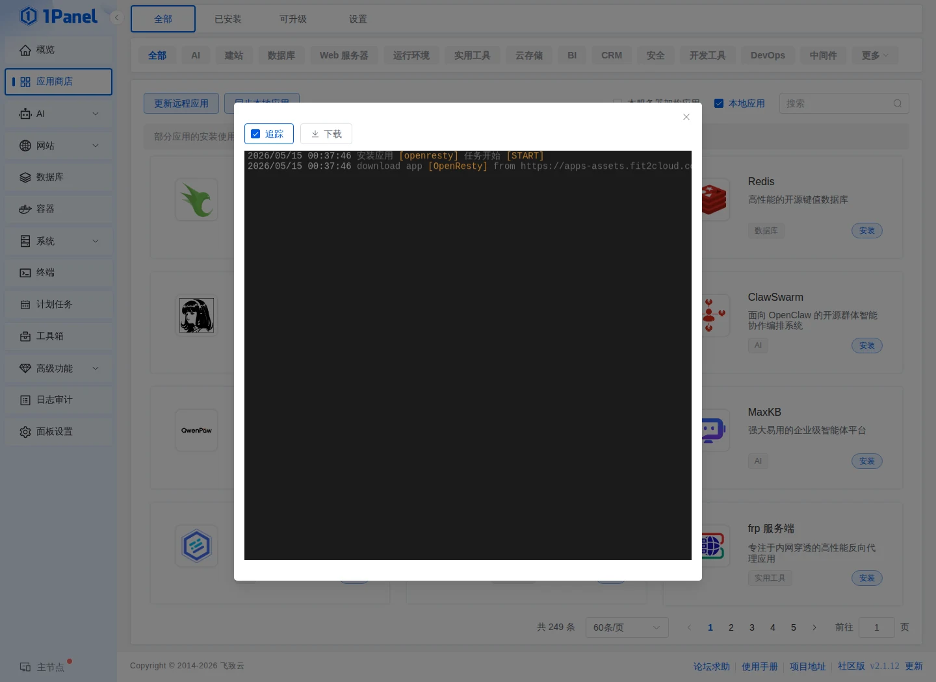Open the 使用手册 link

[760, 666]
